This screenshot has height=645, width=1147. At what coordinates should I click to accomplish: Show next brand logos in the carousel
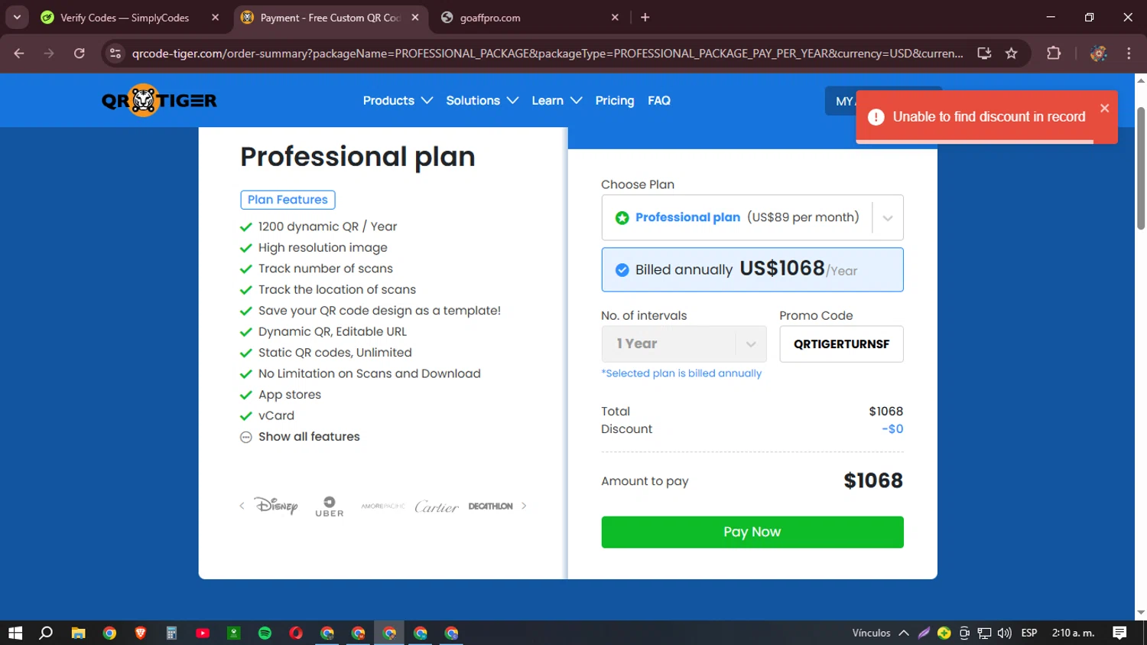524,506
